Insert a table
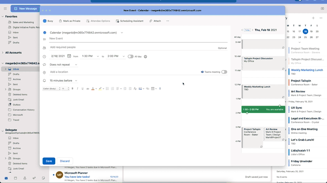The height and width of the screenshot is (183, 327). [x=152, y=88]
